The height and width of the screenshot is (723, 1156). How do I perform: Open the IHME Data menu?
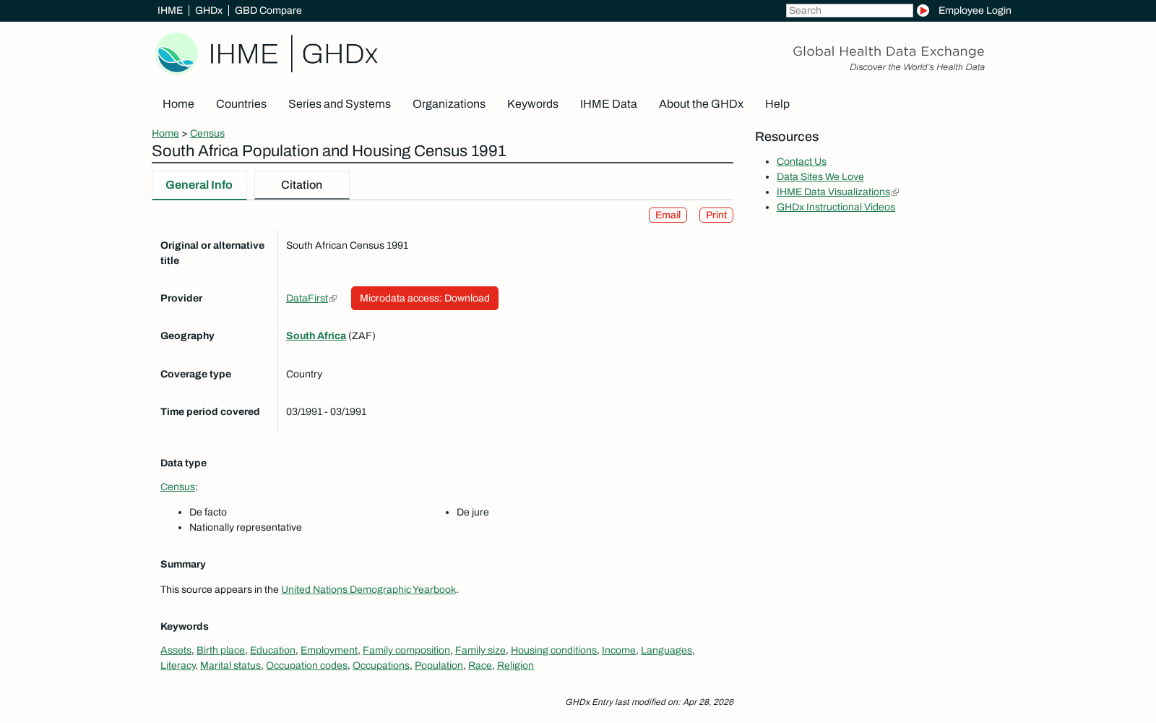[x=608, y=104]
